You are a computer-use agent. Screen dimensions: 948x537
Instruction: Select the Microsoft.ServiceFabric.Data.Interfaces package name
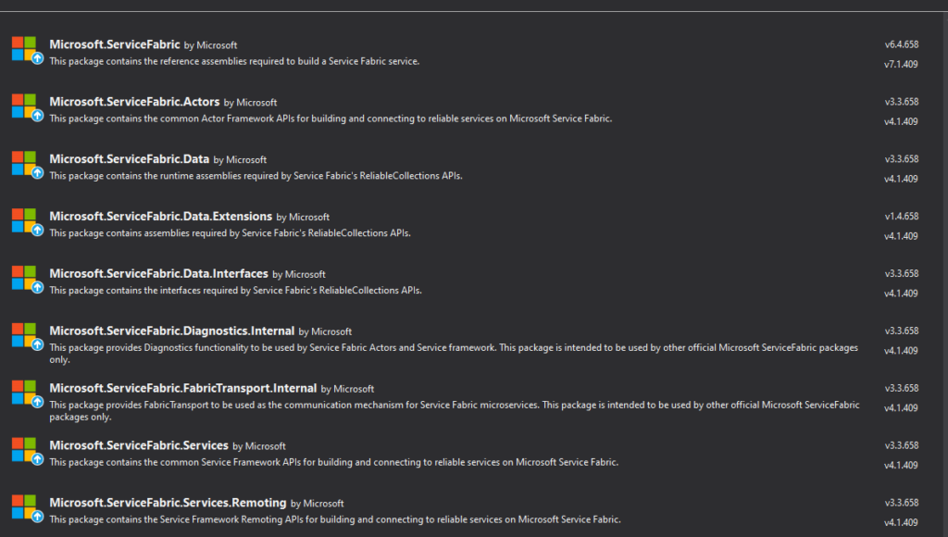pos(158,274)
